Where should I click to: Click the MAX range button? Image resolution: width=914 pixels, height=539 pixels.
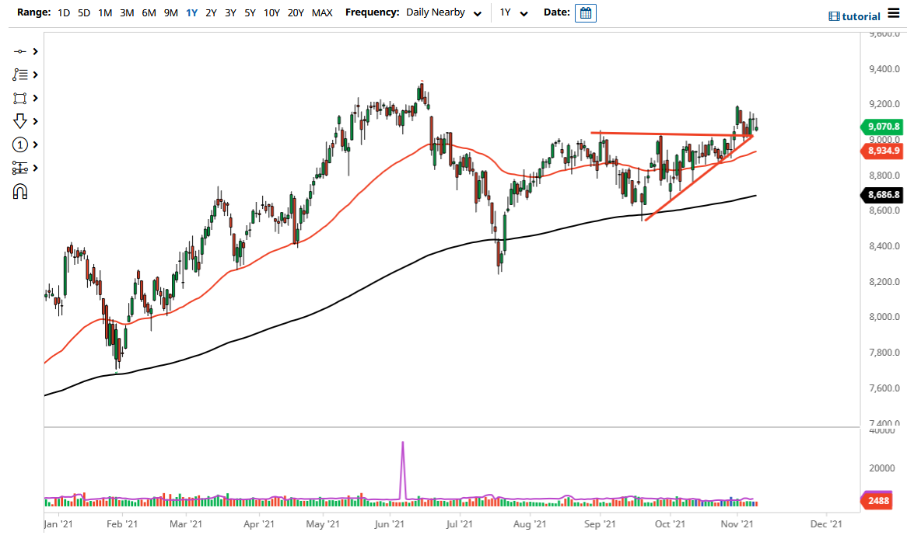(x=321, y=12)
